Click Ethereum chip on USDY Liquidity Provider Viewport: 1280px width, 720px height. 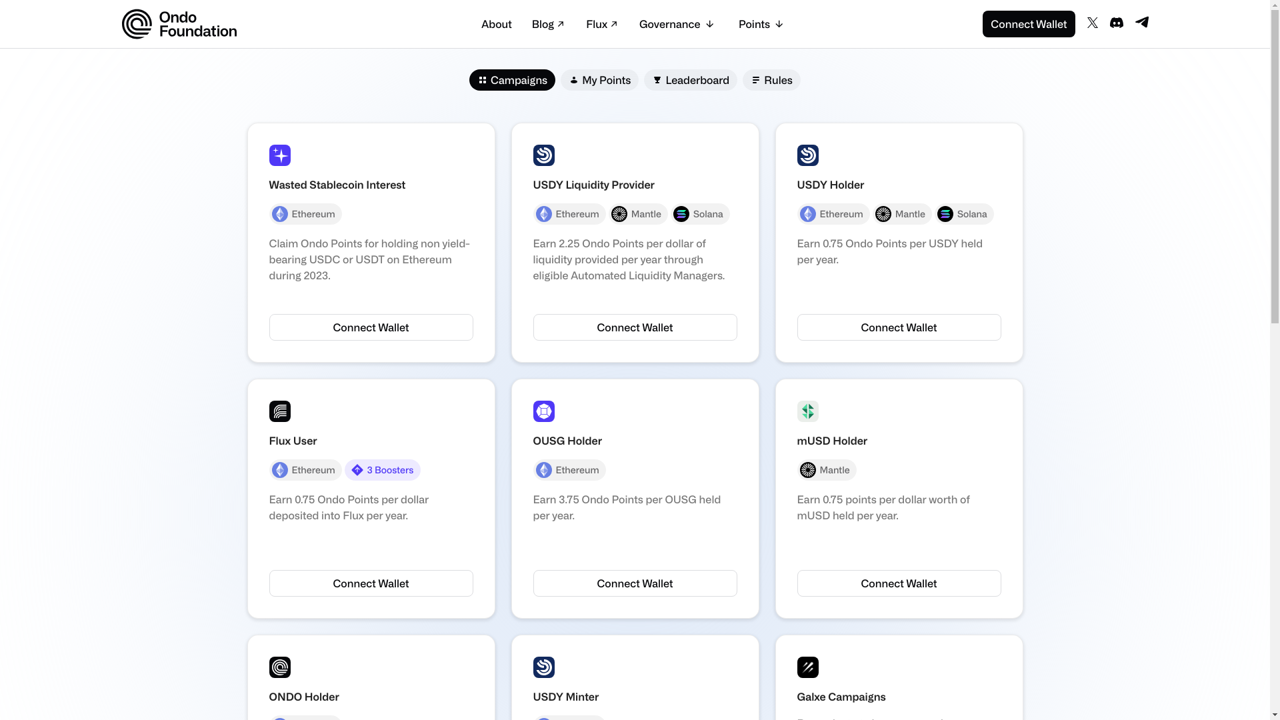tap(569, 214)
